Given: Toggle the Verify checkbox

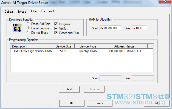Looking at the screenshot, I should pos(56,28).
